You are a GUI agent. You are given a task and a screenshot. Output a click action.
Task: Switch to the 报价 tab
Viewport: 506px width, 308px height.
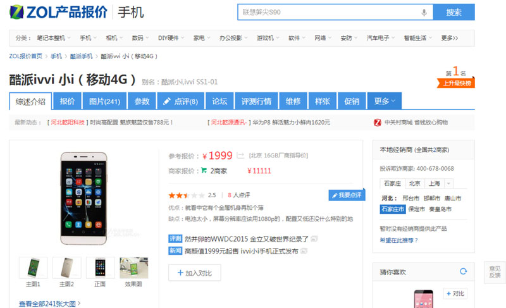(x=67, y=101)
